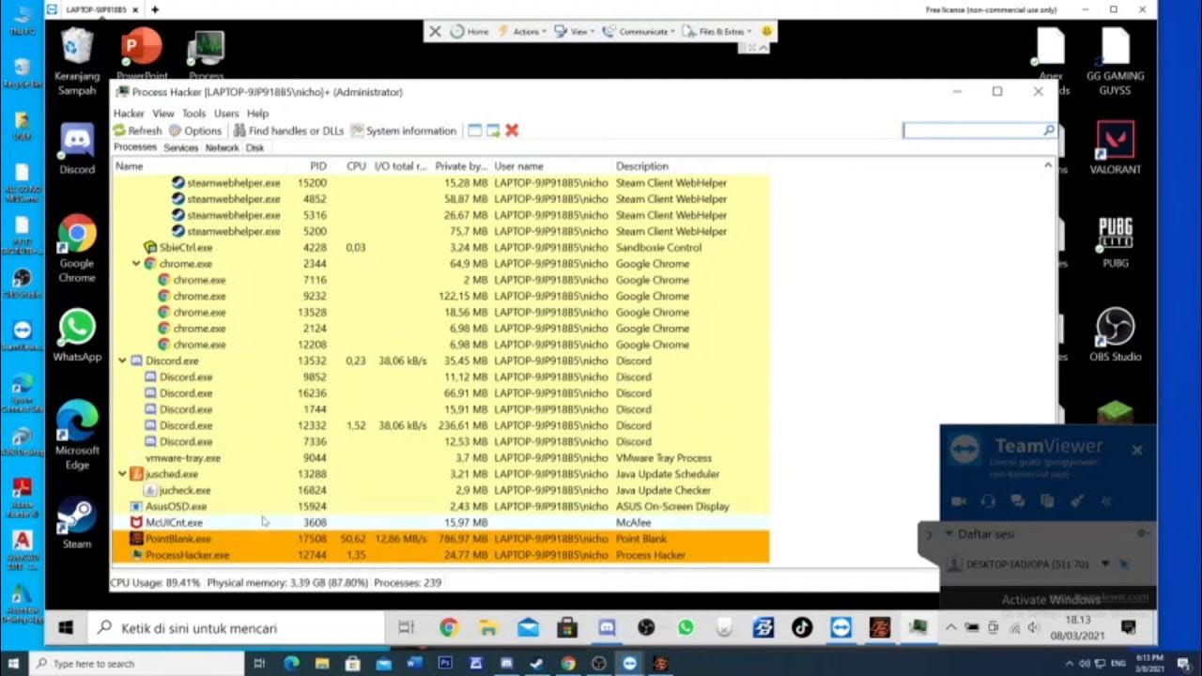Image resolution: width=1202 pixels, height=676 pixels.
Task: Select the ProcessHacker.exe process row
Action: [440, 555]
